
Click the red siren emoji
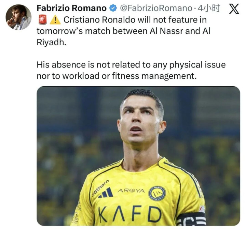(43, 20)
